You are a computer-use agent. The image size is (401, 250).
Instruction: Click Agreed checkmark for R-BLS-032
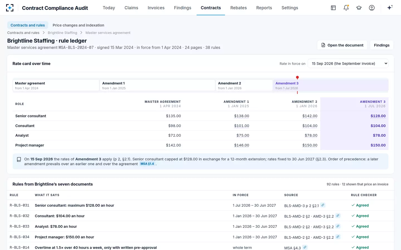[x=353, y=216]
